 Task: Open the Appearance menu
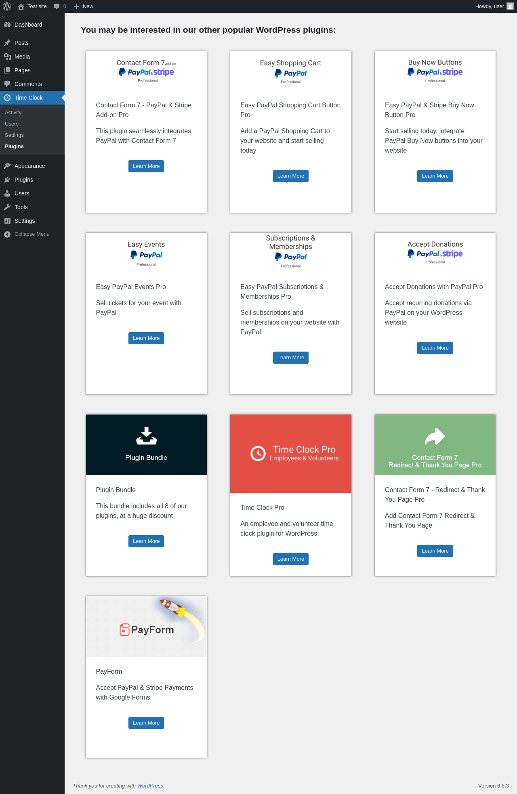coord(32,166)
